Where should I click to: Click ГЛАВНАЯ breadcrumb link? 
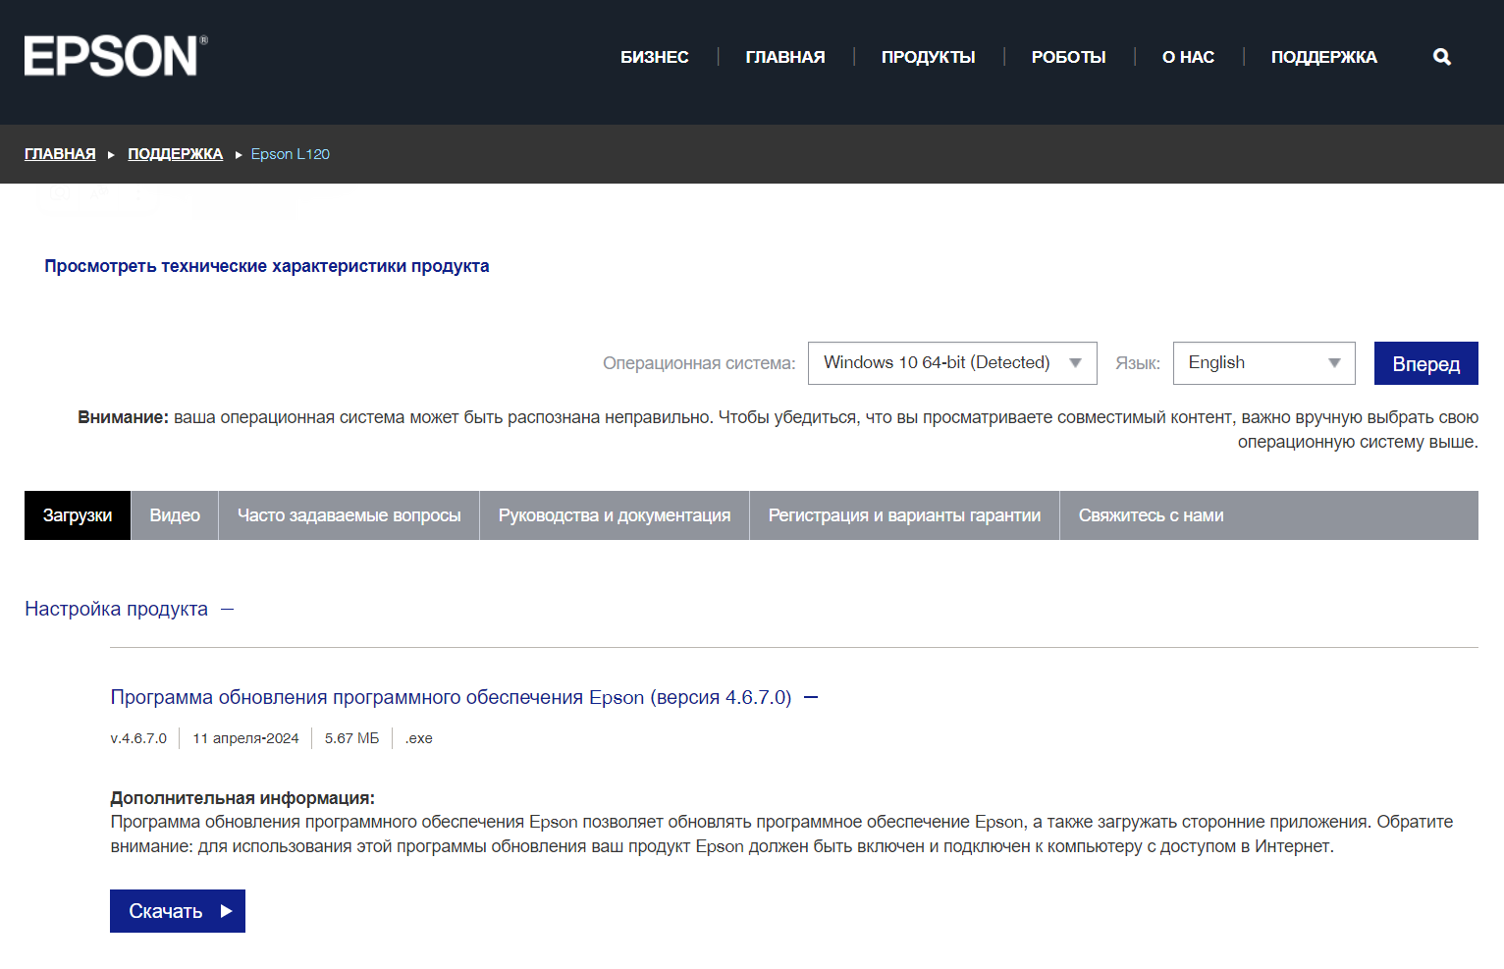click(x=60, y=154)
